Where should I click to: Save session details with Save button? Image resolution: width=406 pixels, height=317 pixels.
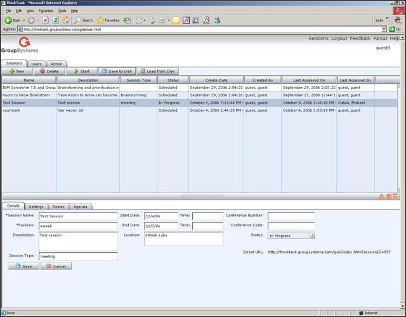point(23,266)
